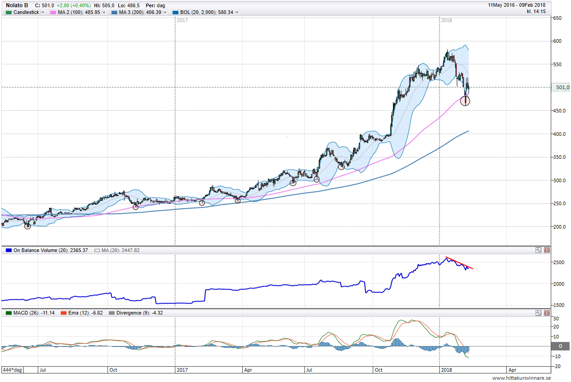This screenshot has height=382, width=571.
Task: Expand the Candlestick chart type dropdown
Action: (43, 13)
